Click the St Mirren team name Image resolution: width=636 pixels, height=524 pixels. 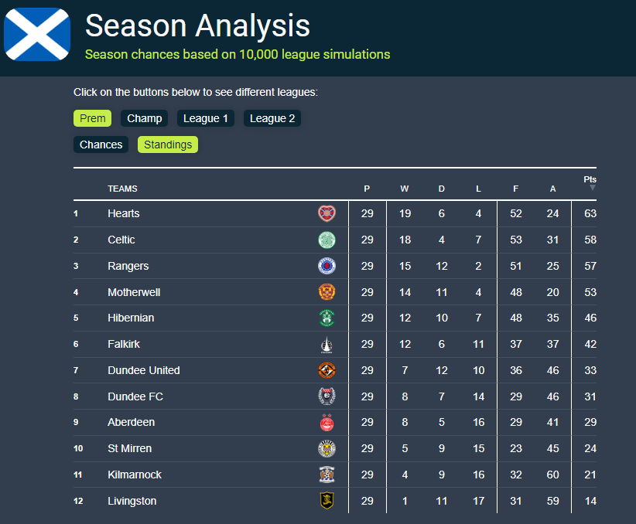(x=129, y=448)
